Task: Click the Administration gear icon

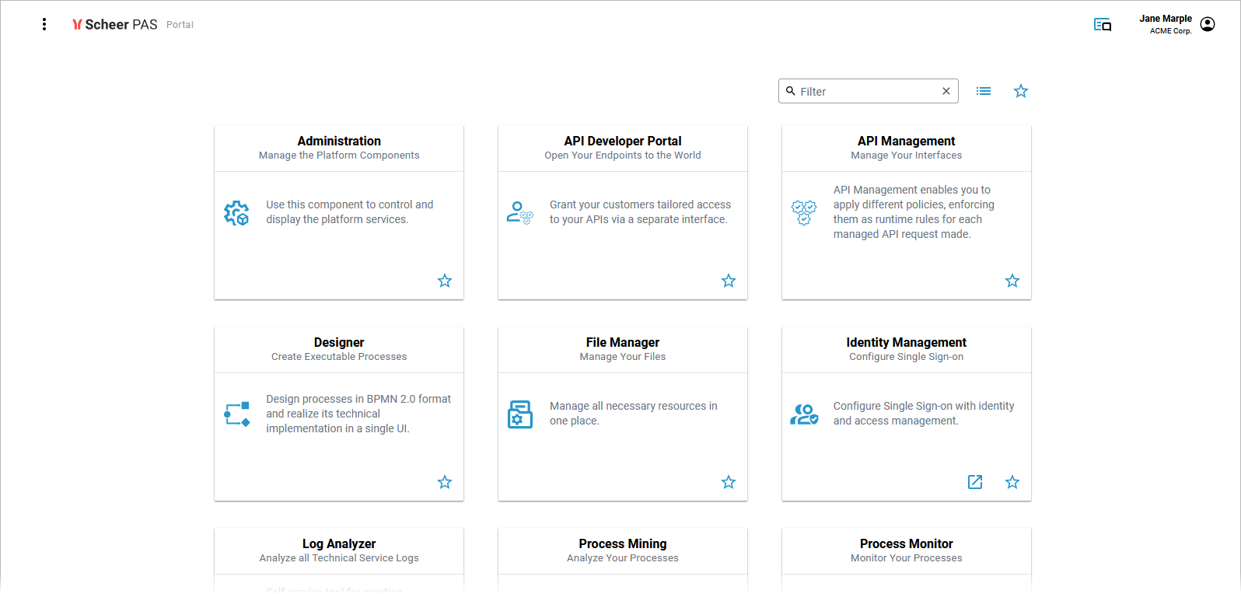Action: 236,212
